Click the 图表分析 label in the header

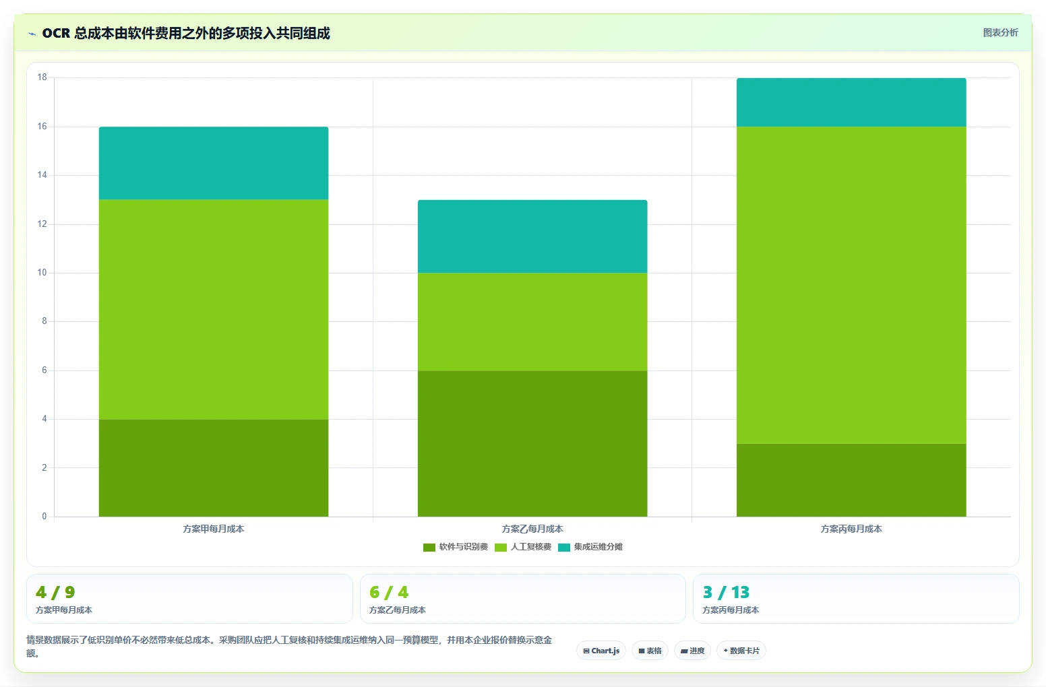1000,32
